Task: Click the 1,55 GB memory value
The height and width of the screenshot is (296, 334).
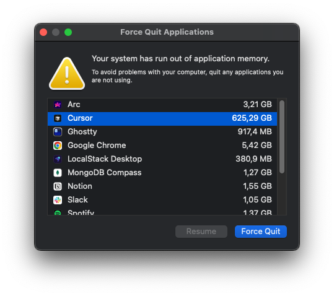Action: tap(258, 186)
